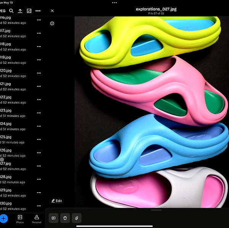
Task: Open more options for 023.jpg
Action: [x=39, y=113]
